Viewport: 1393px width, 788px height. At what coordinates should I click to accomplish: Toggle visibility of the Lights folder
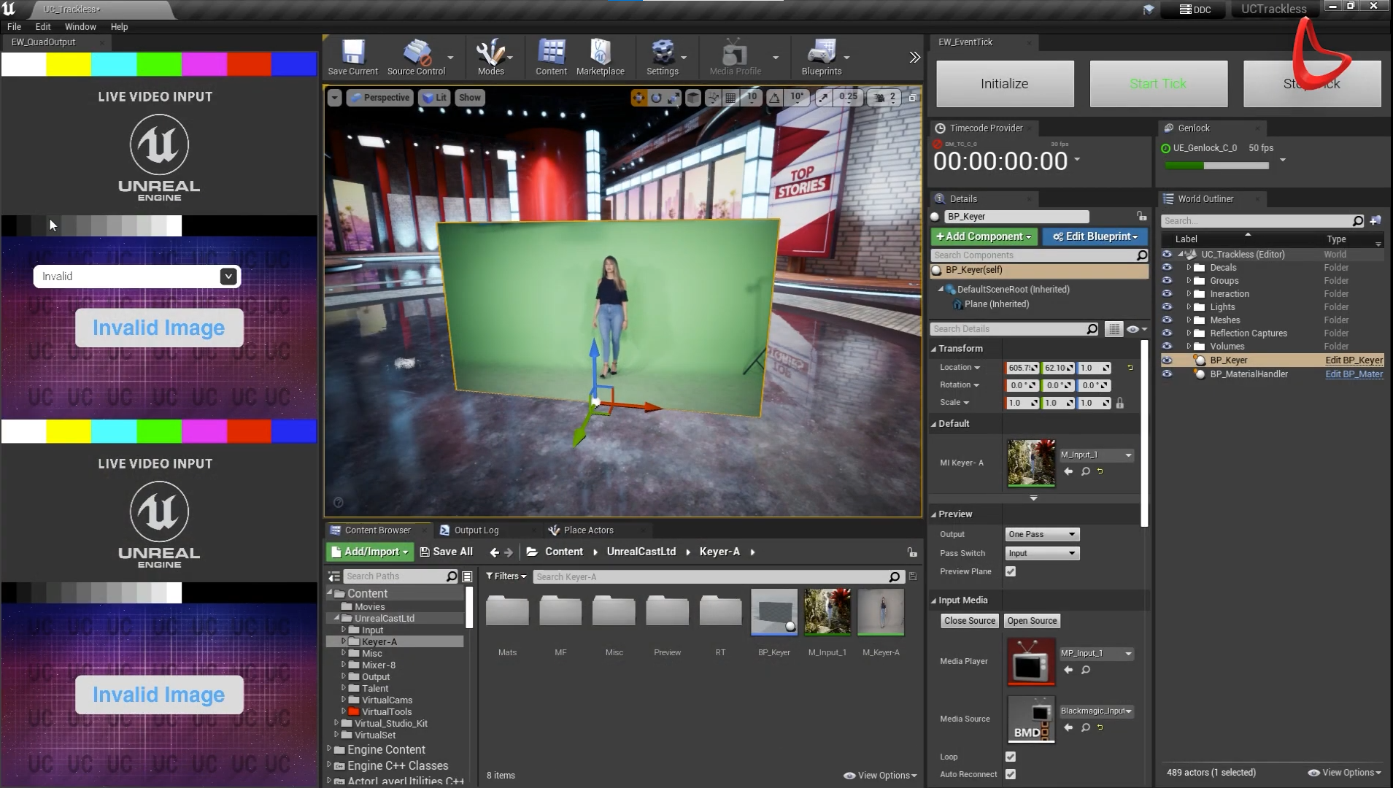coord(1167,307)
